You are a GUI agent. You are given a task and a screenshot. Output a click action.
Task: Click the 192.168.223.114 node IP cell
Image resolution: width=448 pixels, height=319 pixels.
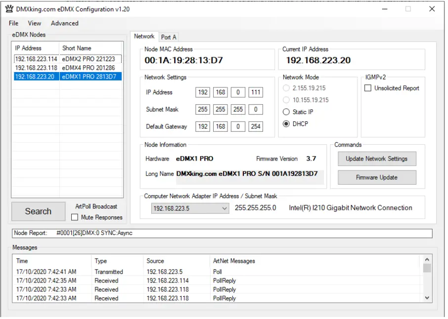[36, 59]
